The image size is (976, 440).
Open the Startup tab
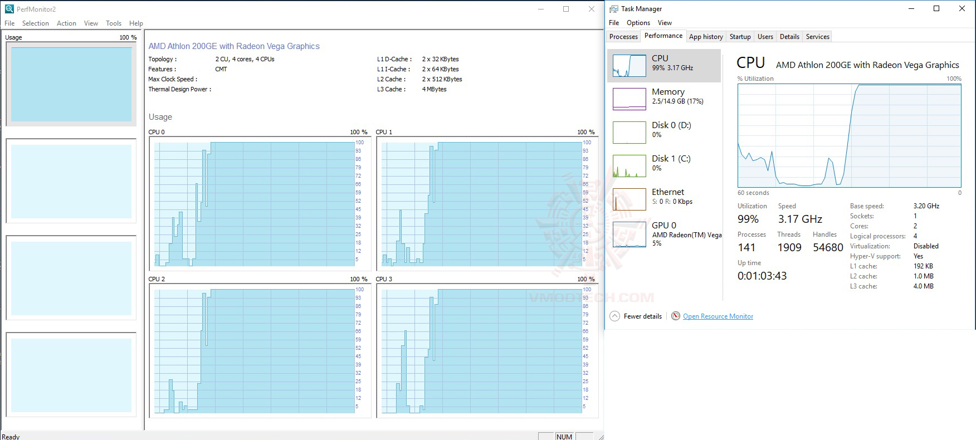point(740,37)
